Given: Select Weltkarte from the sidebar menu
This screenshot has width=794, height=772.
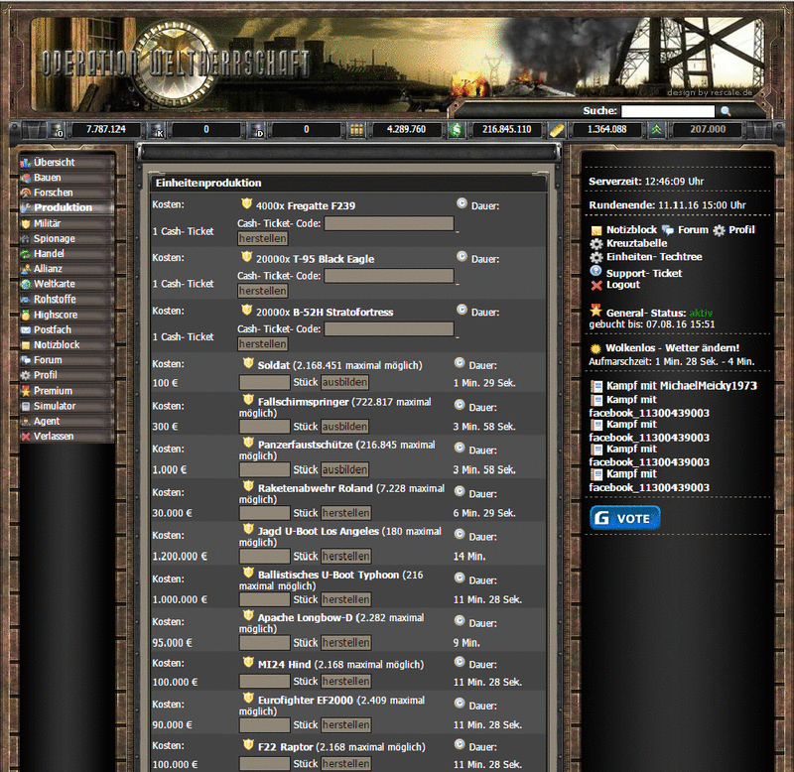Looking at the screenshot, I should pyautogui.click(x=55, y=284).
